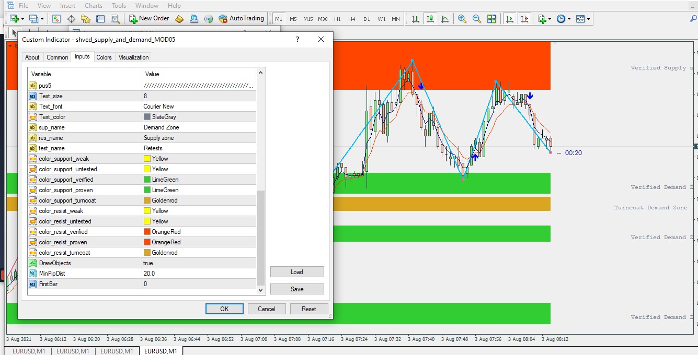Click the zoom out magnifier icon
Image resolution: width=698 pixels, height=355 pixels.
pos(477,19)
